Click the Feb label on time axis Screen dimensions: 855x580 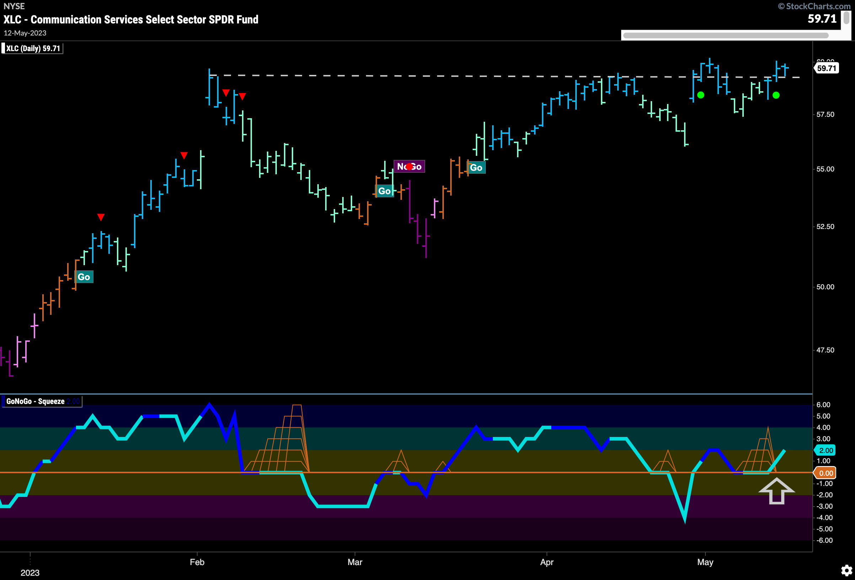pyautogui.click(x=197, y=562)
